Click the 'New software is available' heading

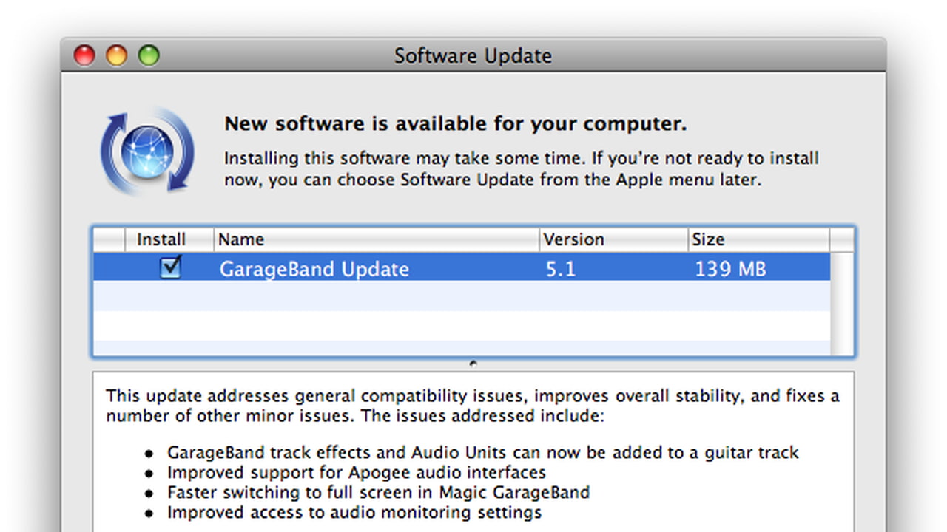(x=455, y=123)
